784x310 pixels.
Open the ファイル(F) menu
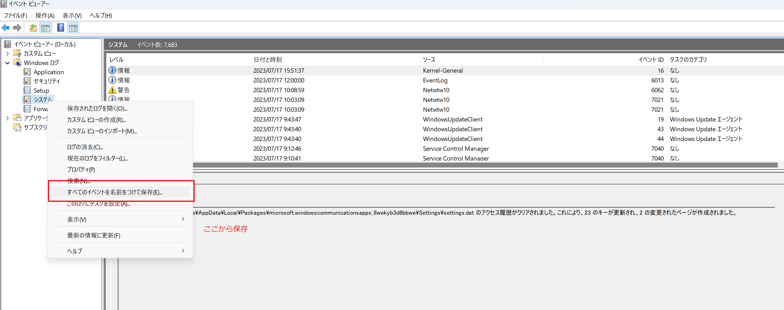coord(15,15)
